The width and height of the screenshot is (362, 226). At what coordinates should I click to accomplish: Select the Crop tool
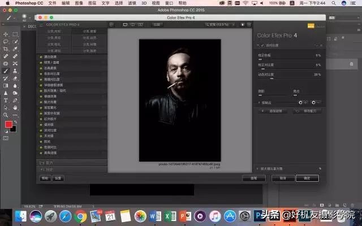tap(6, 49)
